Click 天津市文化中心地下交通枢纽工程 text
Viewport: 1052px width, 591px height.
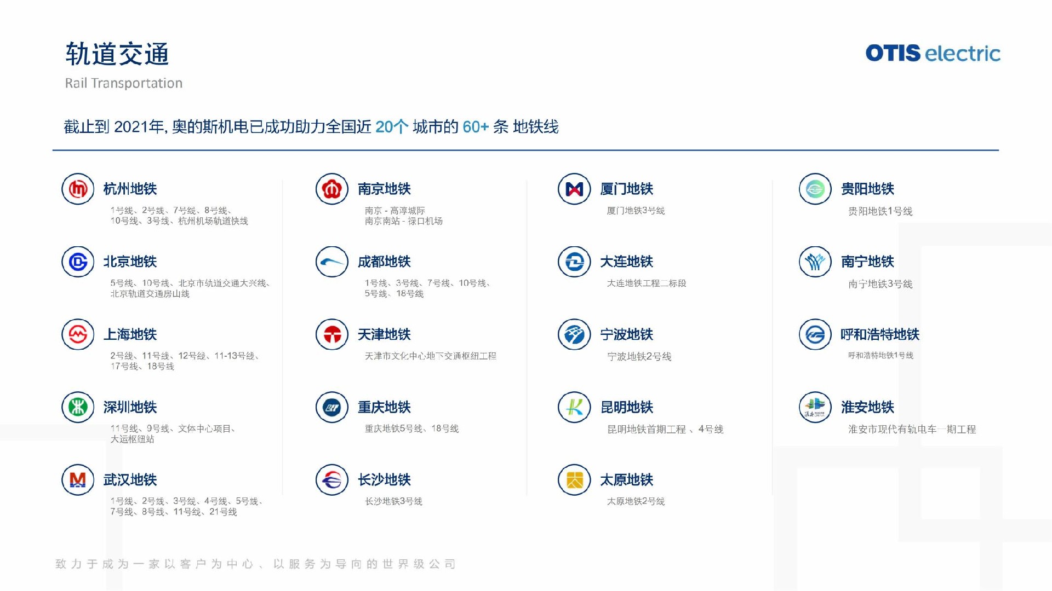click(x=431, y=356)
